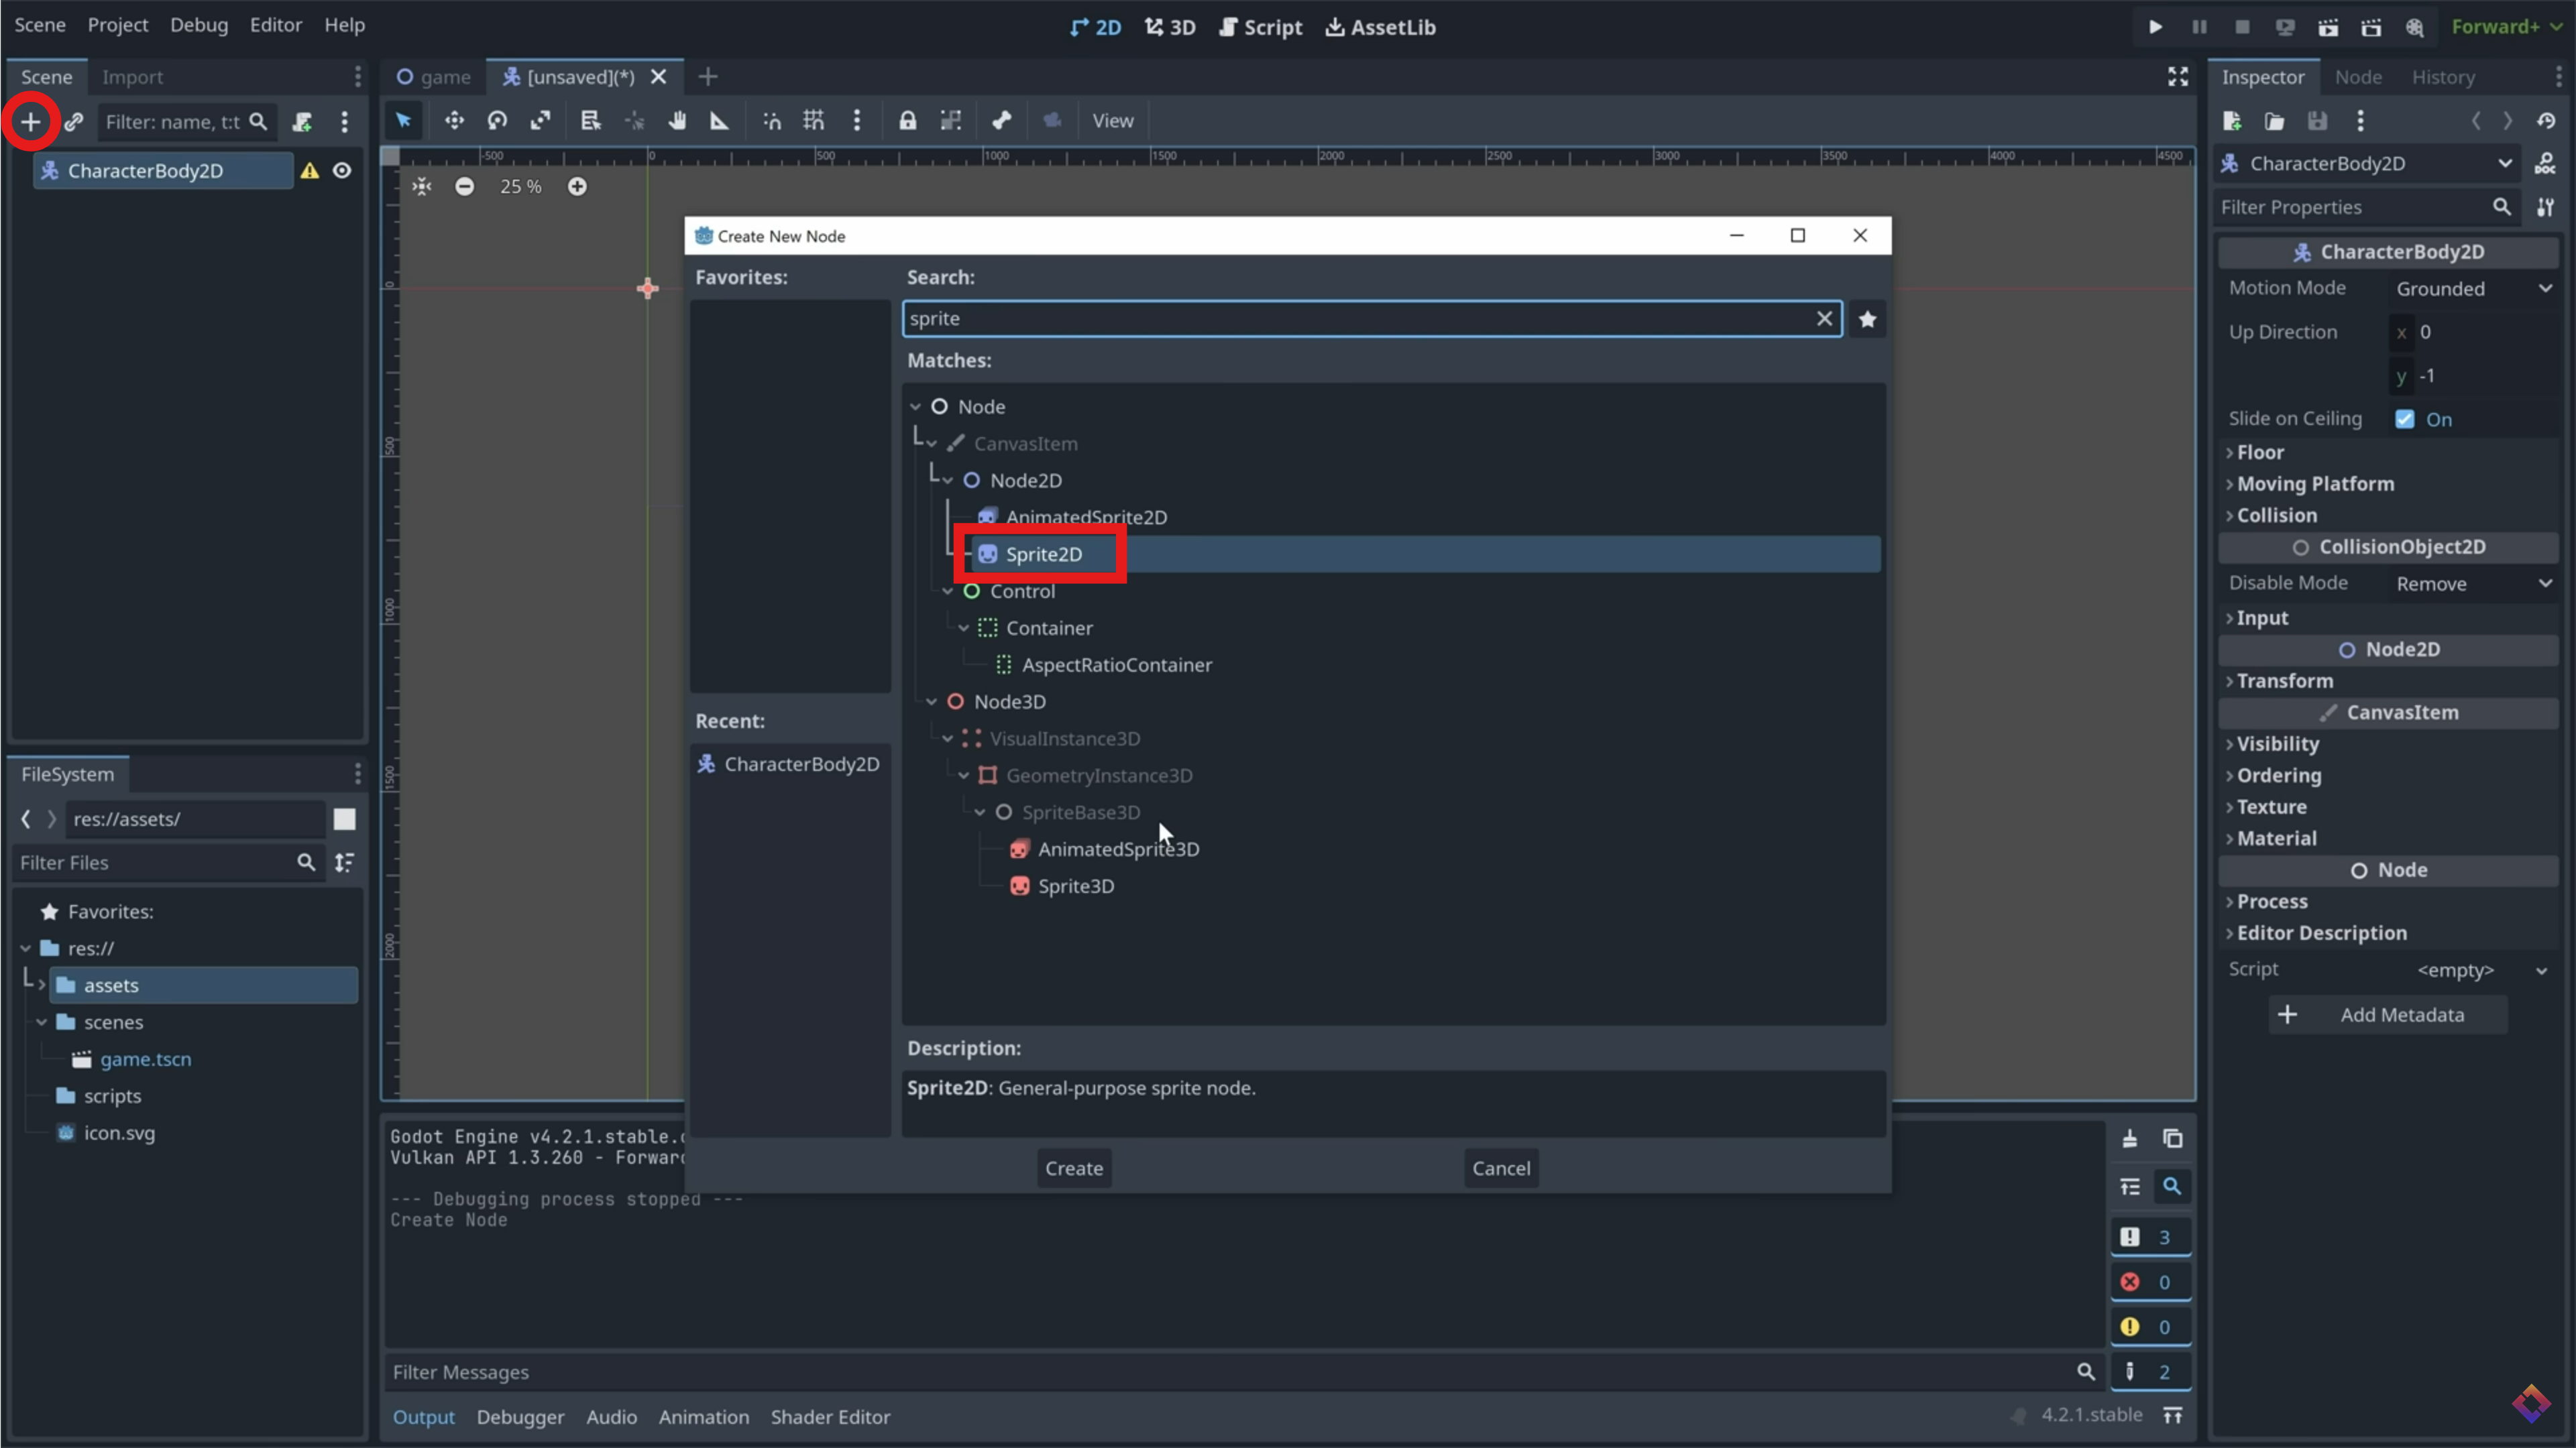
Task: Uncheck Slide on Ceiling checkbox
Action: tap(2405, 419)
